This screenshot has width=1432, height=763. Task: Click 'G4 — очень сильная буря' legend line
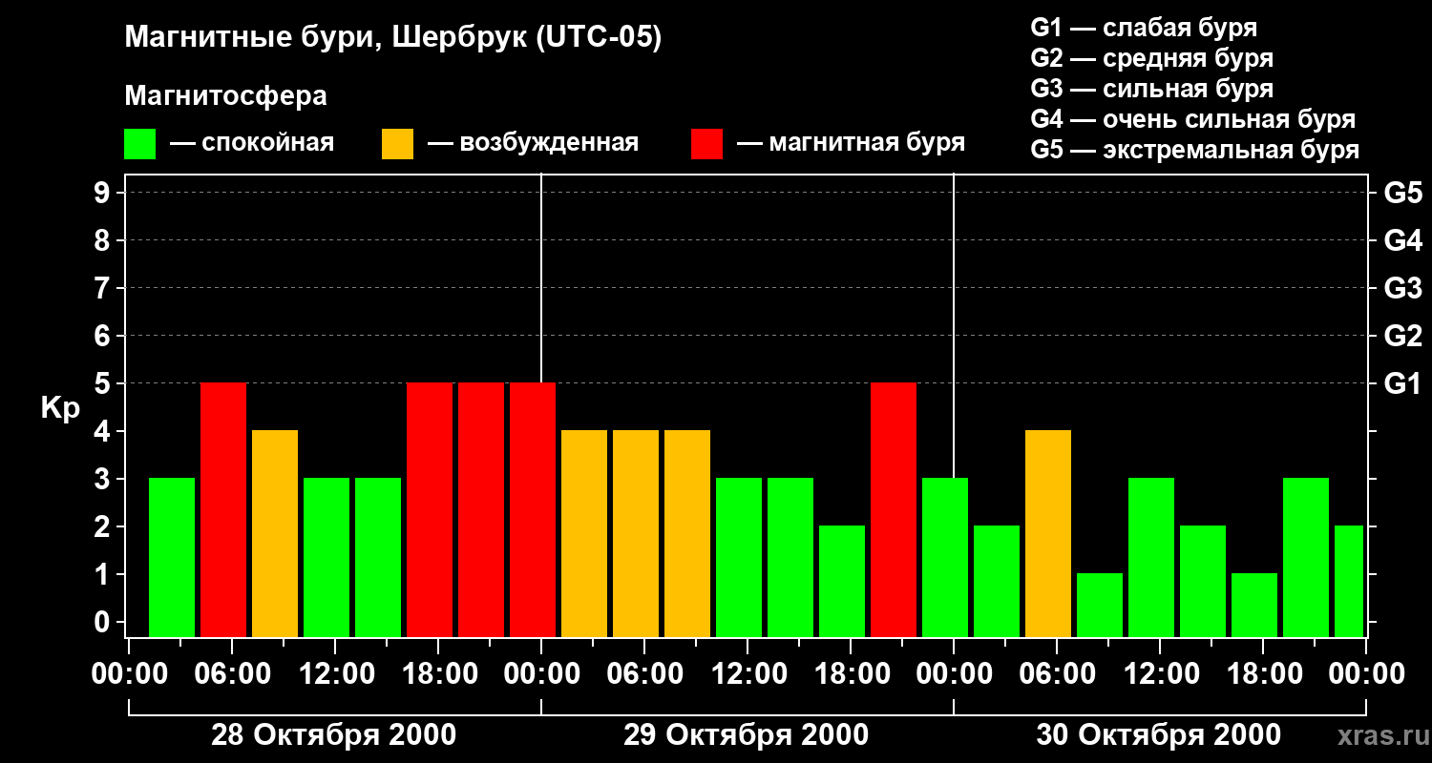pos(1192,119)
